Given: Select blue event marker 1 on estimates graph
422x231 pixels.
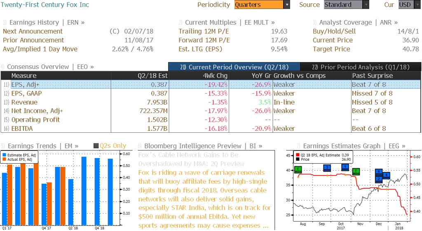Looking at the screenshot, I should click(345, 167).
